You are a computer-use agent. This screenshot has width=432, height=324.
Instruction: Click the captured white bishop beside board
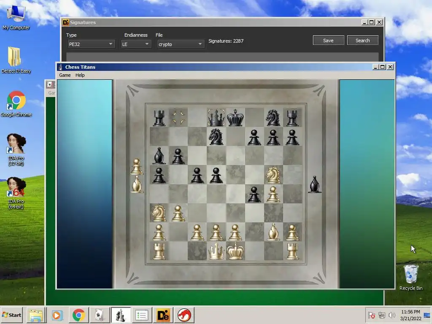pos(137,184)
